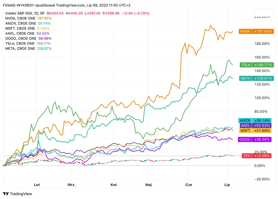Click the Maj month label on time axis
278x199 pixels.
click(x=149, y=185)
